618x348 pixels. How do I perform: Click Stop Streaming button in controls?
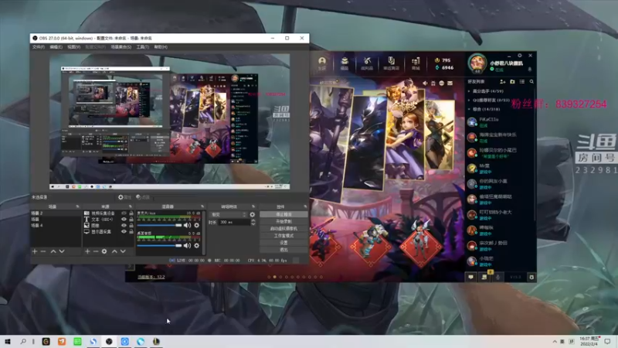(x=284, y=214)
